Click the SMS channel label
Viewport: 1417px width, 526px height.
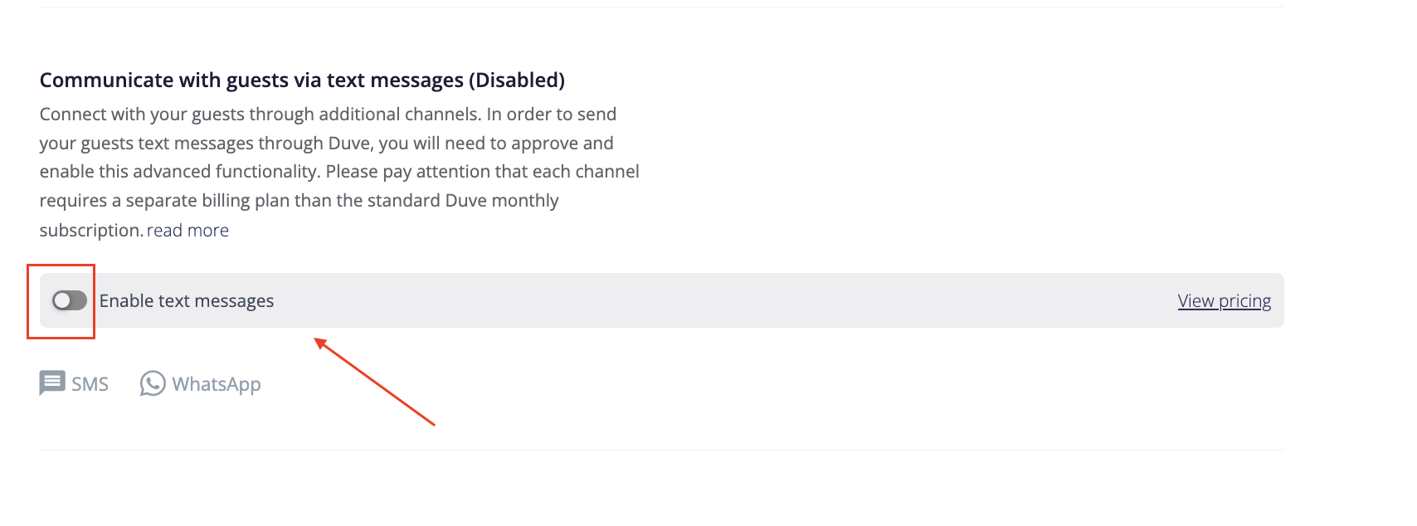90,384
